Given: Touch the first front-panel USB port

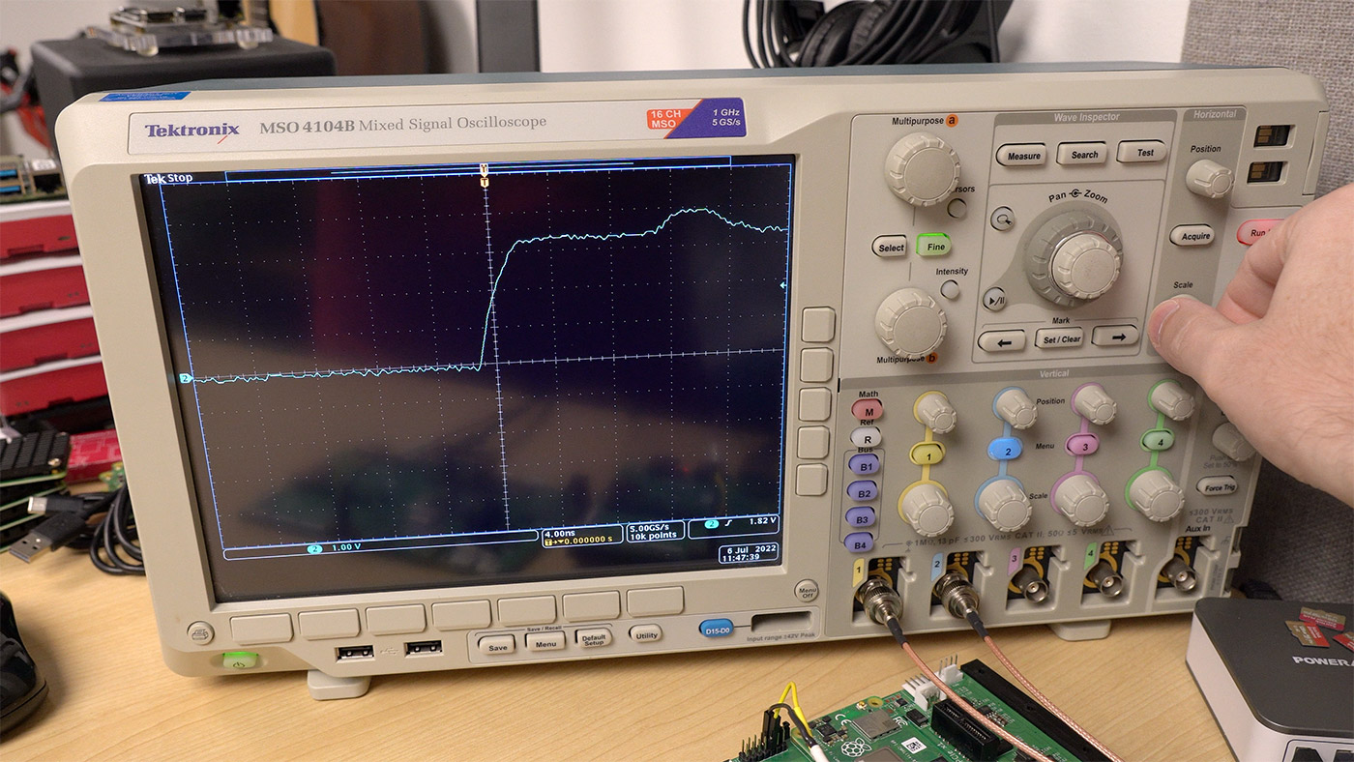Looking at the screenshot, I should pyautogui.click(x=354, y=654).
